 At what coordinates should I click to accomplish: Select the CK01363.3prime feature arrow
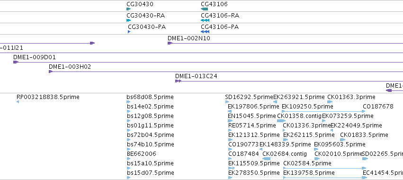330,102
